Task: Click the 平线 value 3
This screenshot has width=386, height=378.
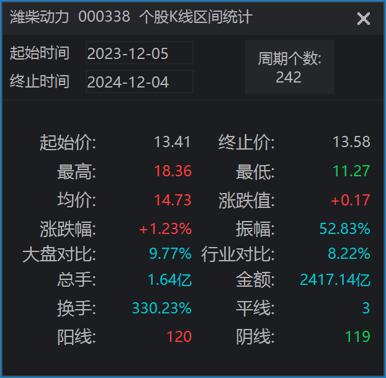Action: 366,308
